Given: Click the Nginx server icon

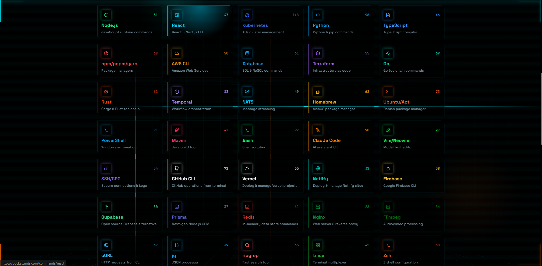Looking at the screenshot, I should pyautogui.click(x=318, y=207).
